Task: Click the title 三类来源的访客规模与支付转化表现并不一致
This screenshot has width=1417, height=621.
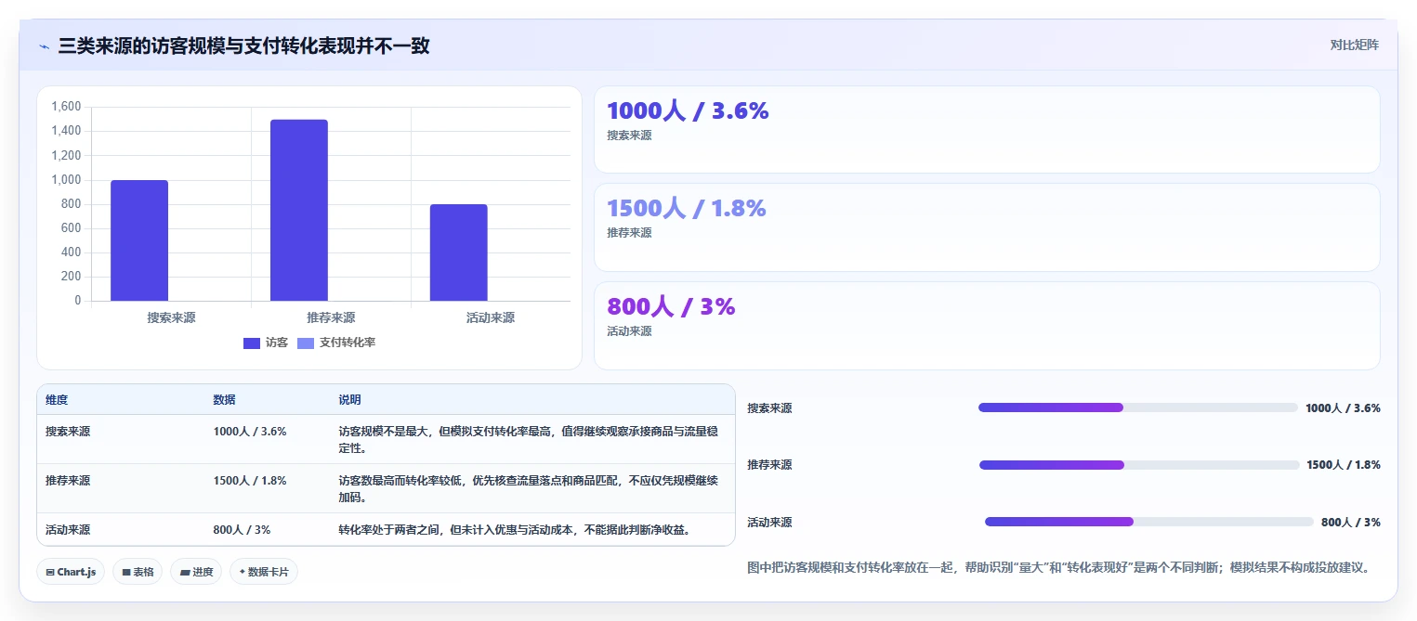Action: pos(243,45)
